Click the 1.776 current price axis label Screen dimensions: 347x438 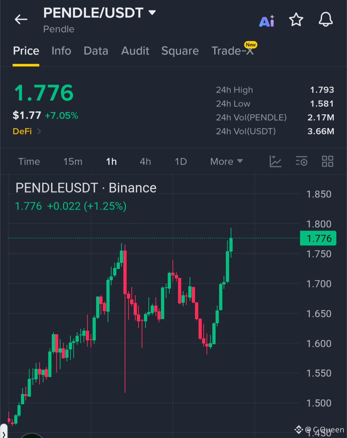tap(318, 238)
